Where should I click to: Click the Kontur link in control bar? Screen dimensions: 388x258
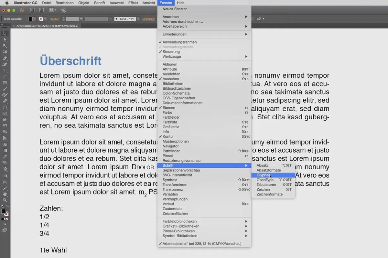tap(55, 19)
